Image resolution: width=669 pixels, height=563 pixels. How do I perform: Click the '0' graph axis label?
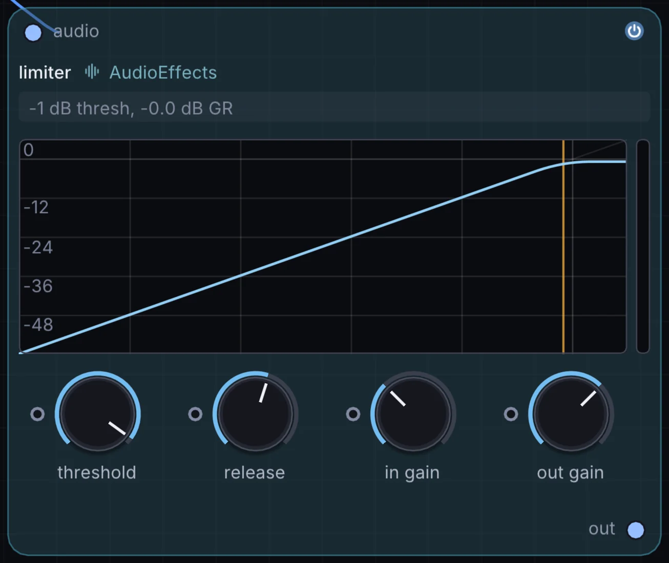click(29, 149)
